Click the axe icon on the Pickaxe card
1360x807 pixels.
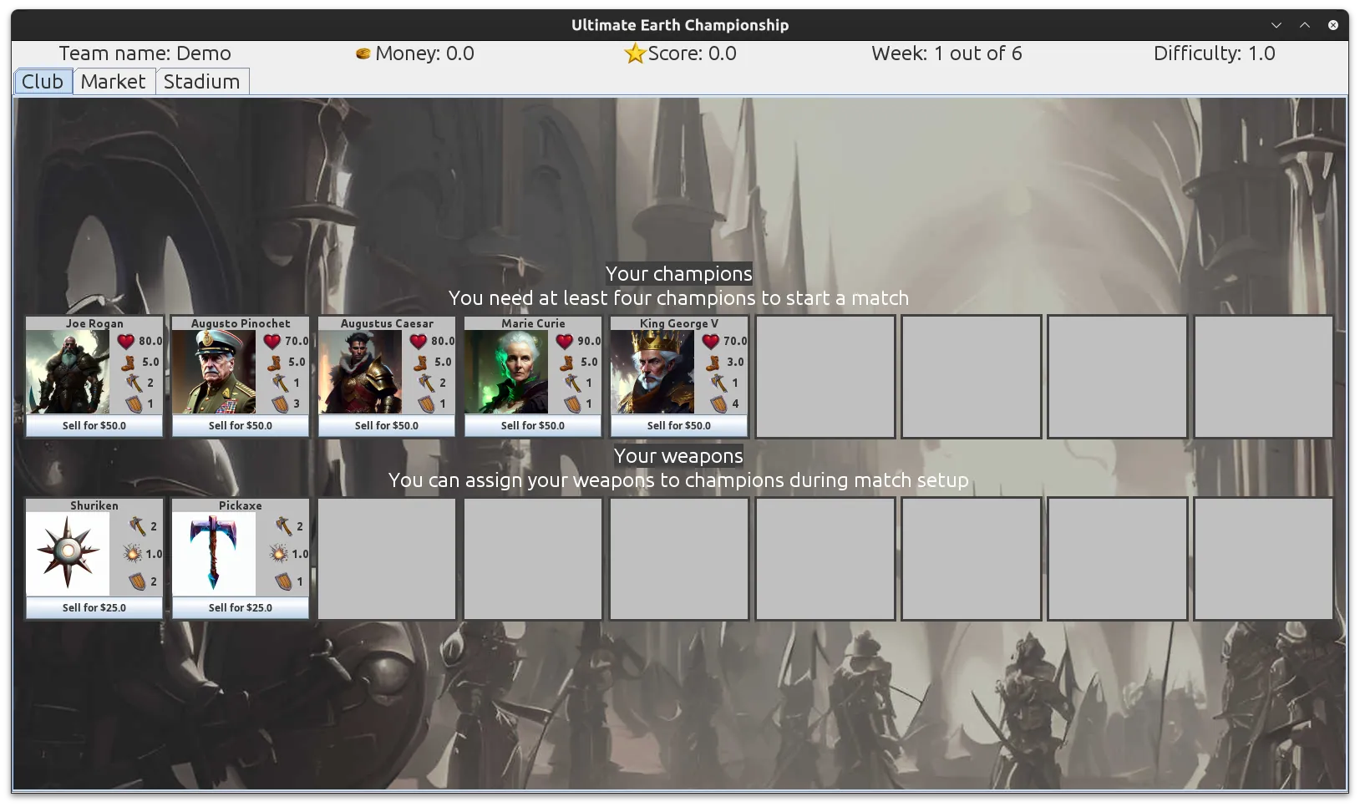(282, 527)
